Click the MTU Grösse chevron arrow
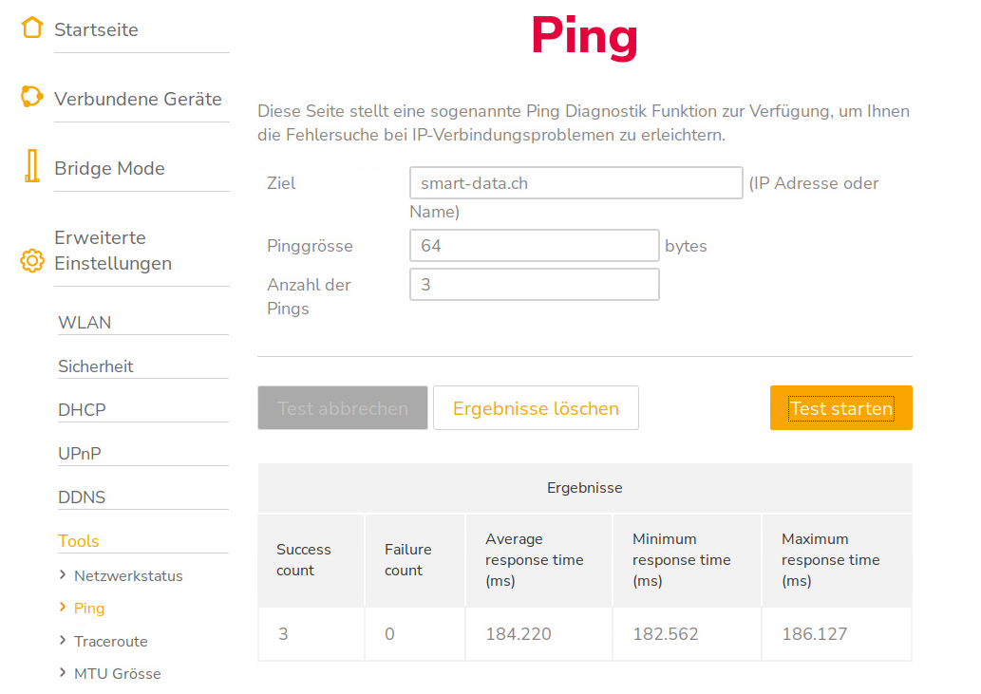The height and width of the screenshot is (694, 981). (x=63, y=673)
